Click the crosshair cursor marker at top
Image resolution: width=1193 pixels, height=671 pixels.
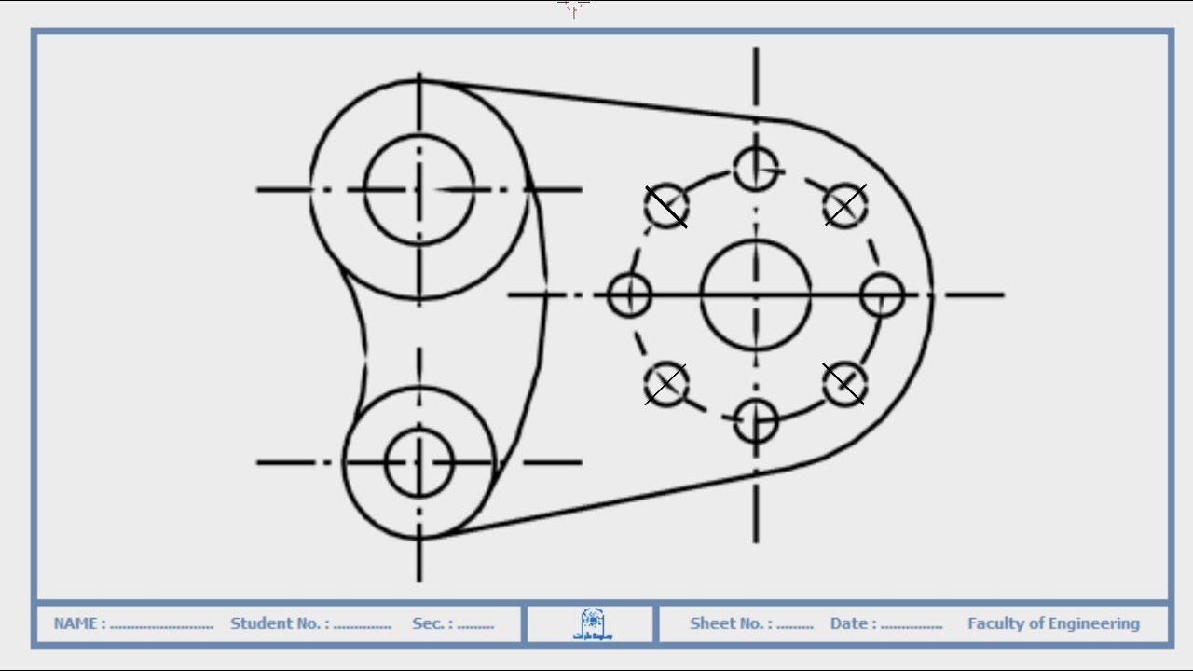point(573,8)
